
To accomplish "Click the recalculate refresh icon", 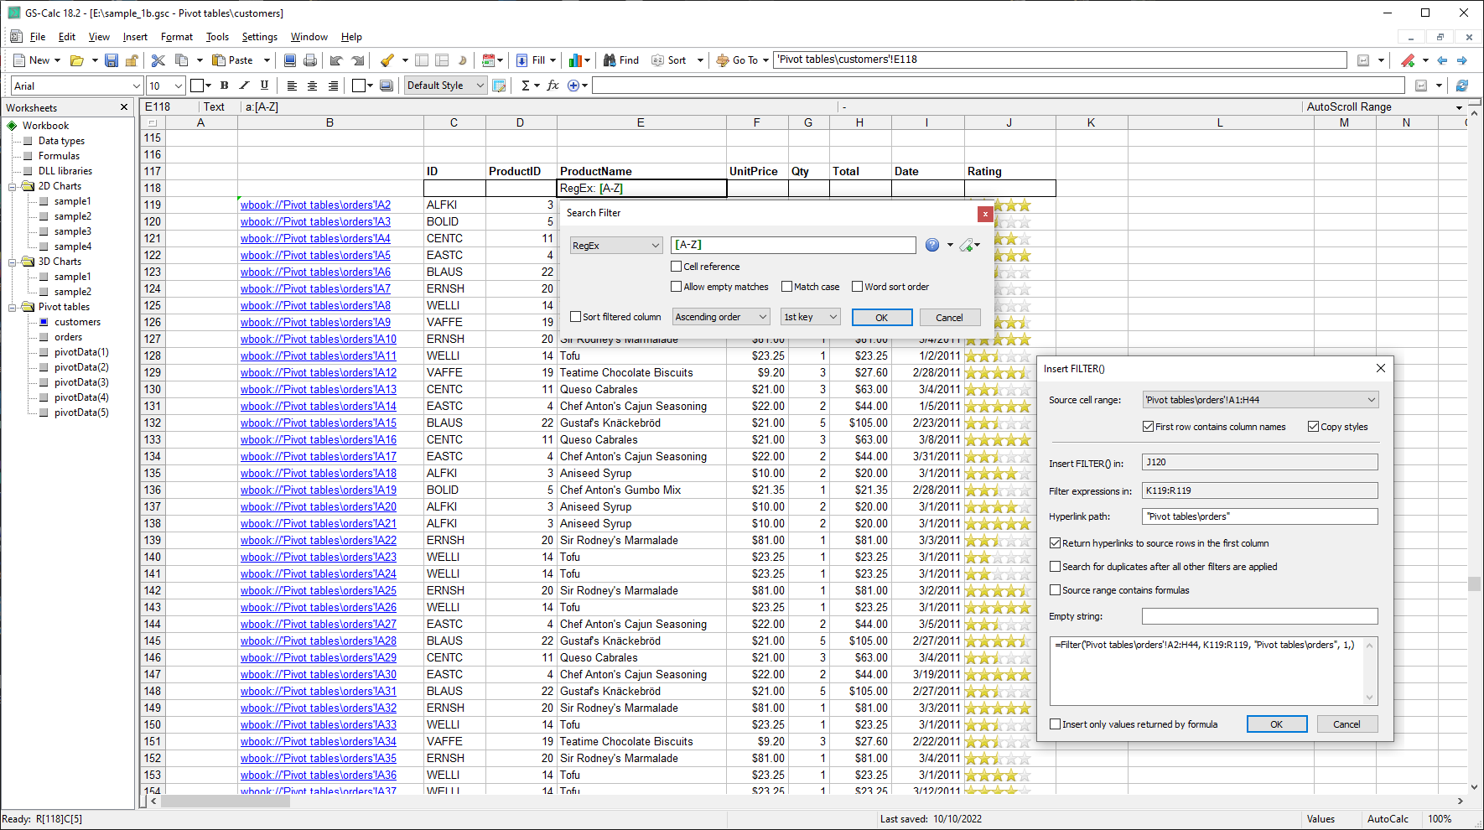I will [x=1462, y=86].
